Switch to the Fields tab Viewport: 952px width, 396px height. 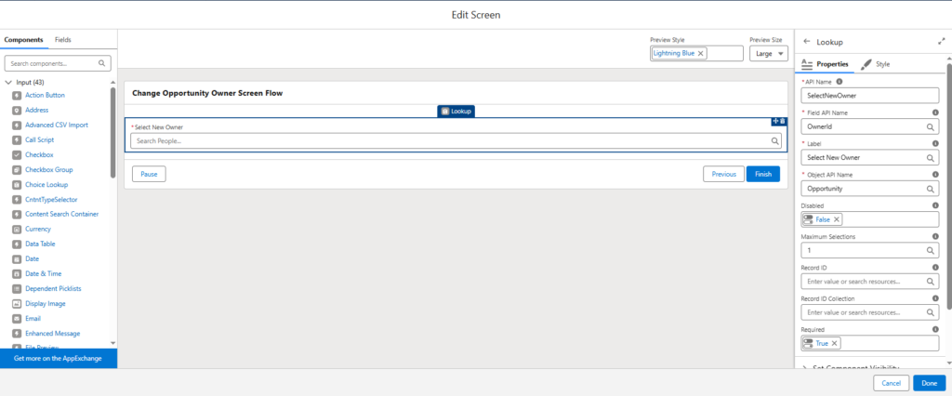[63, 39]
